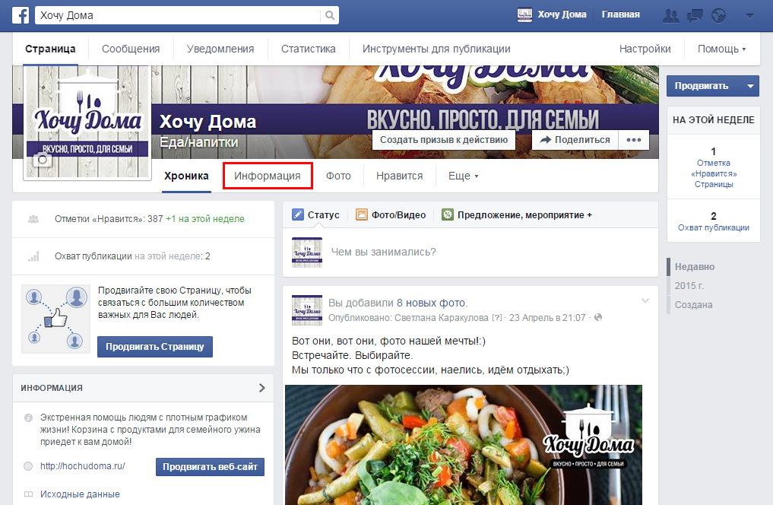Open the 8 новых фото link
The height and width of the screenshot is (505, 773).
tap(431, 303)
